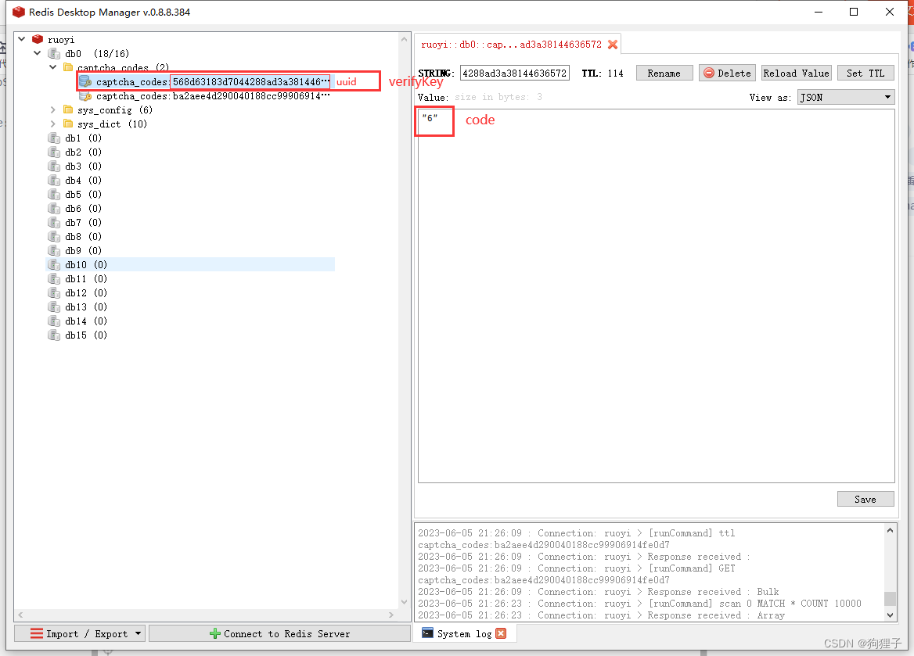
Task: Click the db7 database icon
Action: click(x=54, y=223)
